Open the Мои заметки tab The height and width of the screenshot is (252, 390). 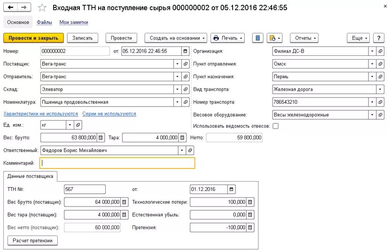(x=74, y=22)
